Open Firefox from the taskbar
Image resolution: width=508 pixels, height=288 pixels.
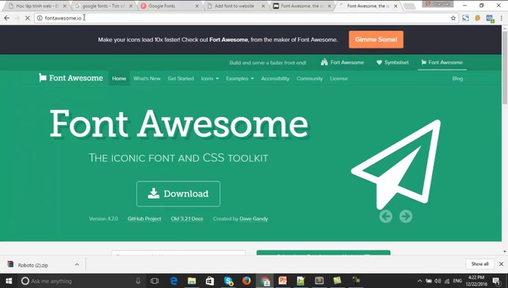pyautogui.click(x=246, y=280)
